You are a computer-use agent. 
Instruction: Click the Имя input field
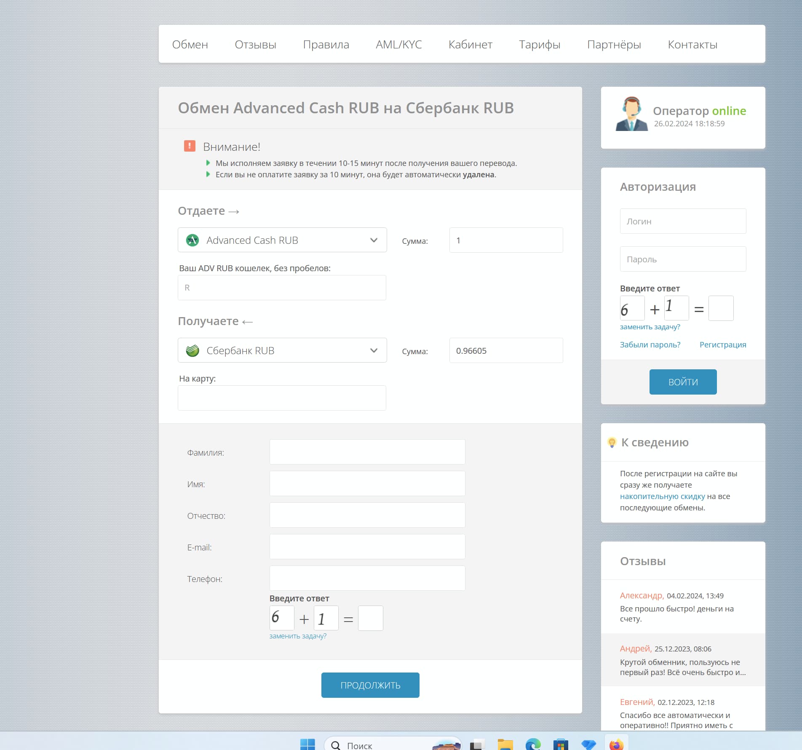[x=367, y=483]
